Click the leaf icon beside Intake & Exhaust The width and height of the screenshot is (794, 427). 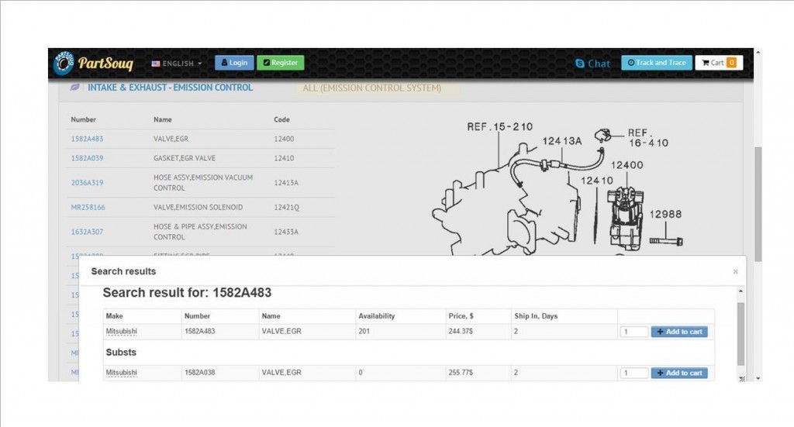pos(75,87)
